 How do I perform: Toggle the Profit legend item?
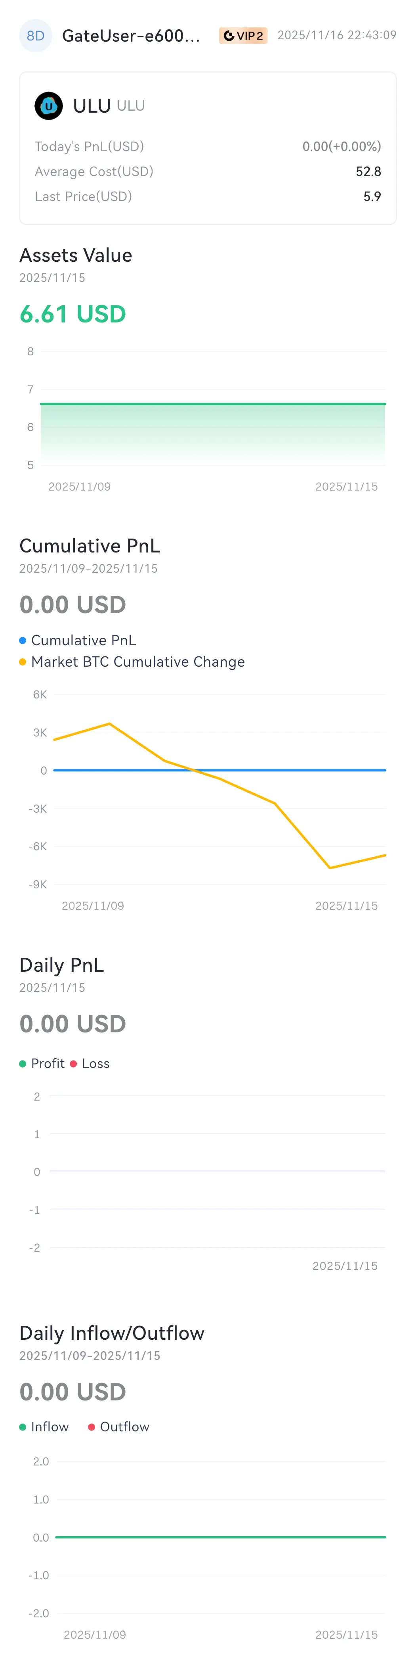[x=42, y=1063]
